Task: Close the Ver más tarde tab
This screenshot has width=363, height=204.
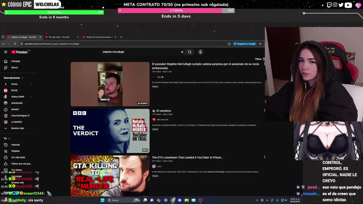Action: (x=78, y=37)
